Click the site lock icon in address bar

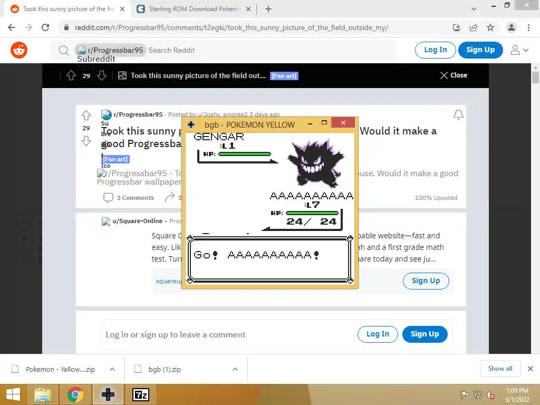pos(66,27)
